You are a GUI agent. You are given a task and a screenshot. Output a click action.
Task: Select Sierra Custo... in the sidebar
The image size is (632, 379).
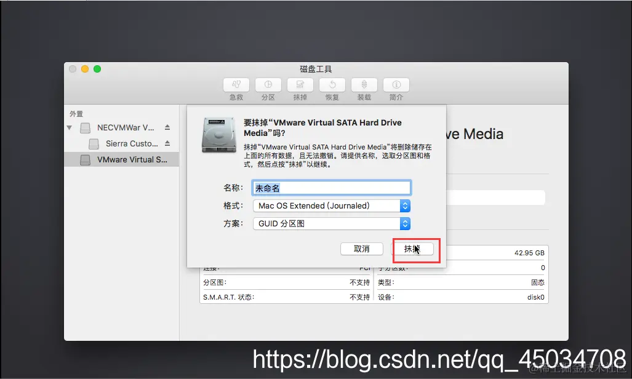[x=132, y=143]
